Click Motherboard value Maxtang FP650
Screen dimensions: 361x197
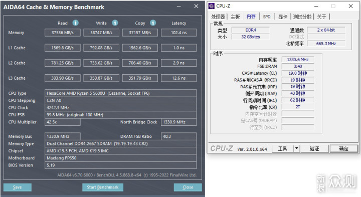point(121,158)
